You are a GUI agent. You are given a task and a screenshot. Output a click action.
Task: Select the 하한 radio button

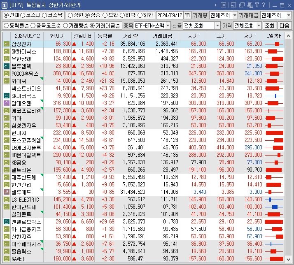click(140, 15)
